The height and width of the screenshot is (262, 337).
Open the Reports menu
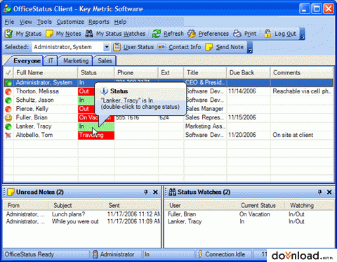click(x=99, y=22)
